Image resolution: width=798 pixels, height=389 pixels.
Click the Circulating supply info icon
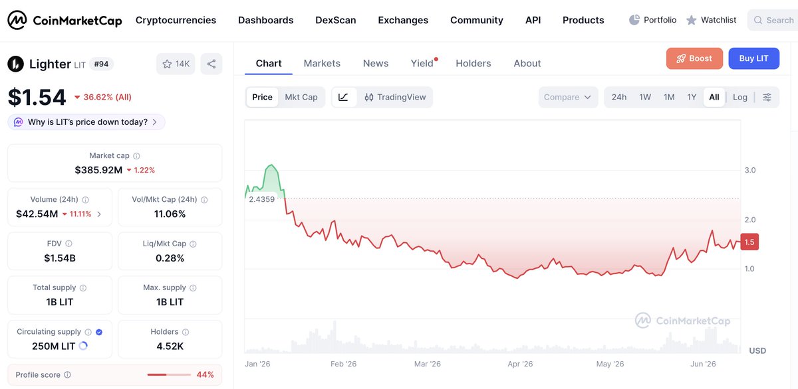88,332
